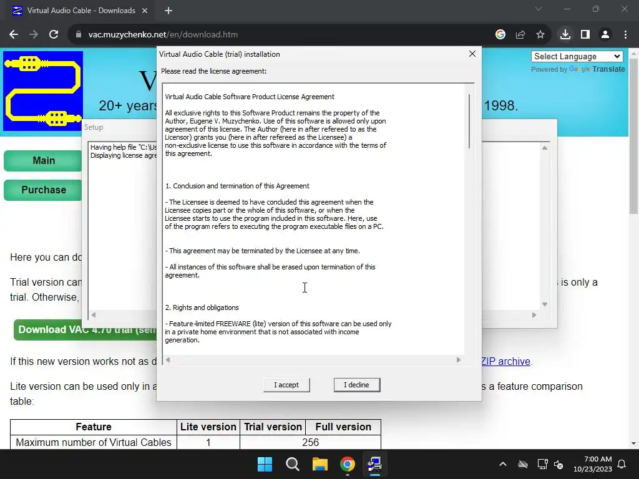
Task: Click the heading 2. Rights and obligations
Action: [x=202, y=307]
